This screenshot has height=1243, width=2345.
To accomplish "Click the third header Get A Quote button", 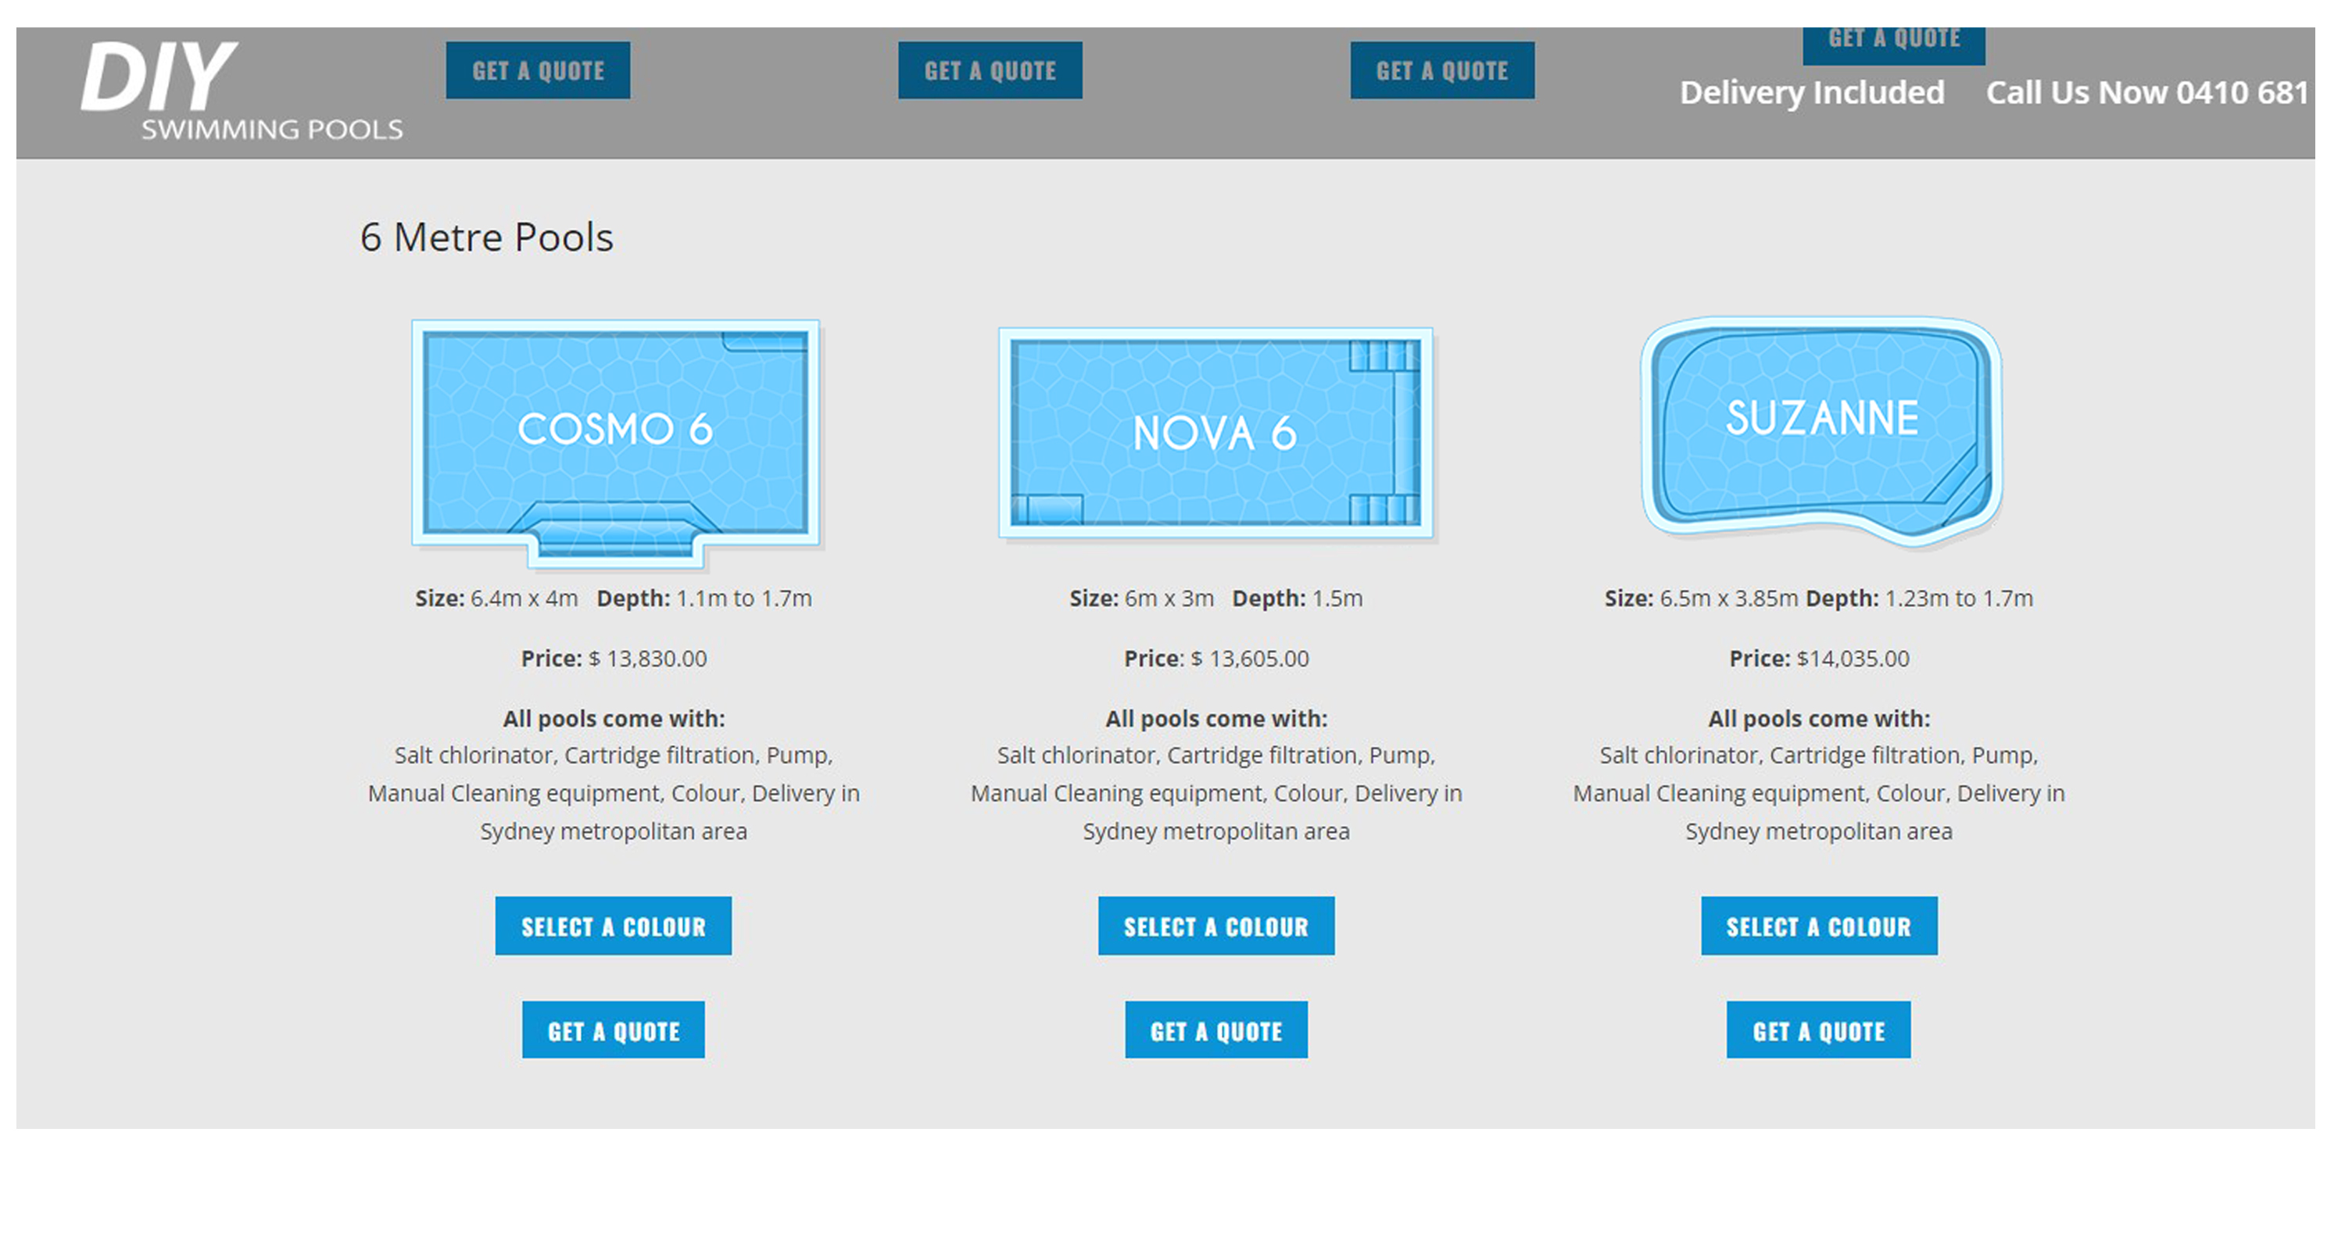I will [1442, 70].
